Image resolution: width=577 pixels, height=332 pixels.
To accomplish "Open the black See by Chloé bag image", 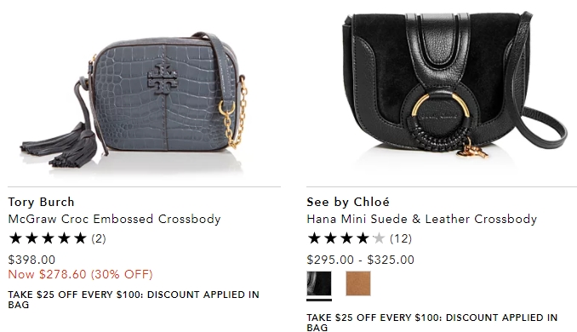I will pyautogui.click(x=454, y=85).
